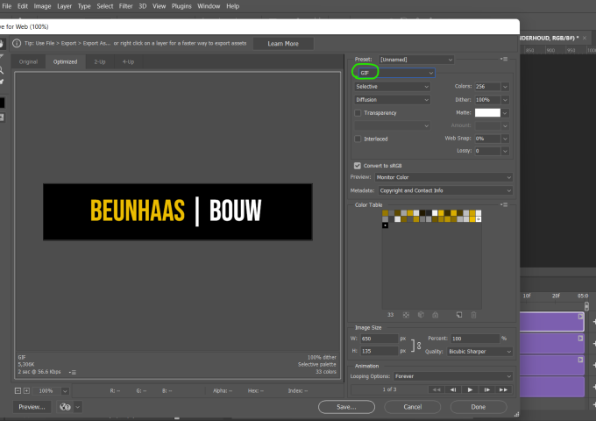596x421 pixels.
Task: Click the browser preview globe icon
Action: (65, 407)
